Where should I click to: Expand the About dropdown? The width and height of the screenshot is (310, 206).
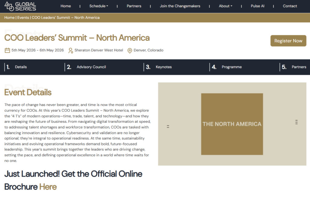225,6
